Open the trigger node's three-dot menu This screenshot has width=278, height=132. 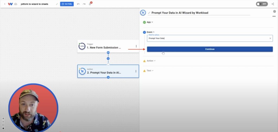click(x=136, y=46)
